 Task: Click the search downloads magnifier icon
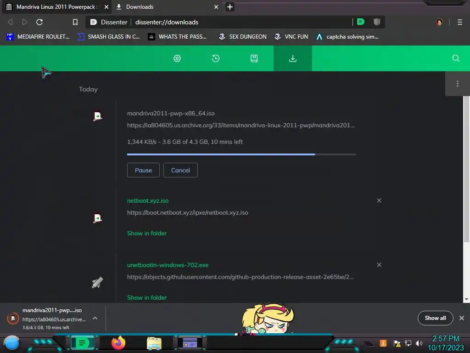coord(456,58)
